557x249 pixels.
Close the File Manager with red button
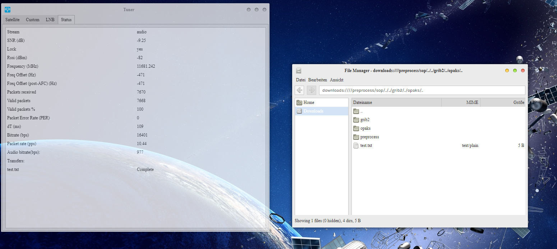523,71
